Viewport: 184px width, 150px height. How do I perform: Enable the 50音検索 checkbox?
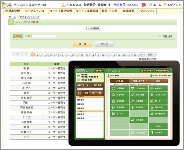click(159, 36)
